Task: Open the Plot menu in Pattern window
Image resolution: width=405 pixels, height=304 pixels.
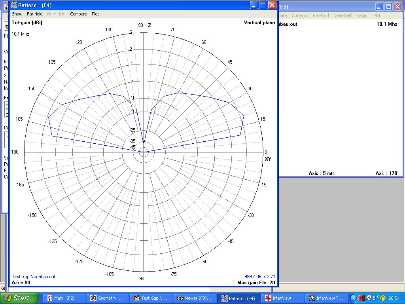Action: [x=95, y=14]
